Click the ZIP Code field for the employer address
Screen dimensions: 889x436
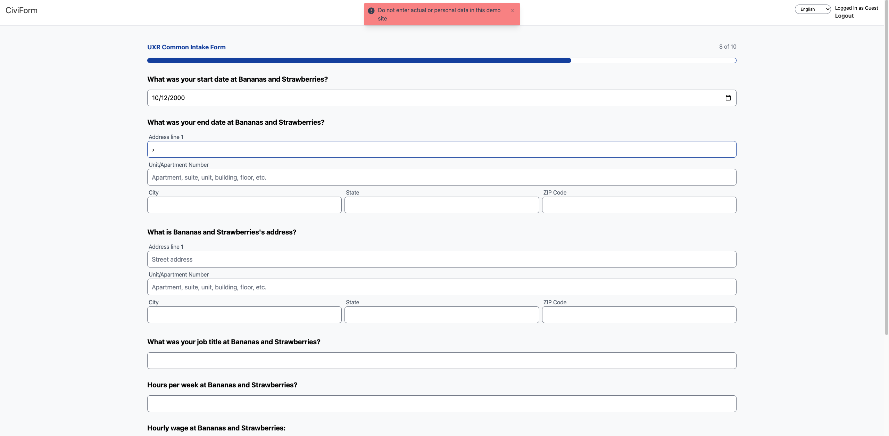639,315
